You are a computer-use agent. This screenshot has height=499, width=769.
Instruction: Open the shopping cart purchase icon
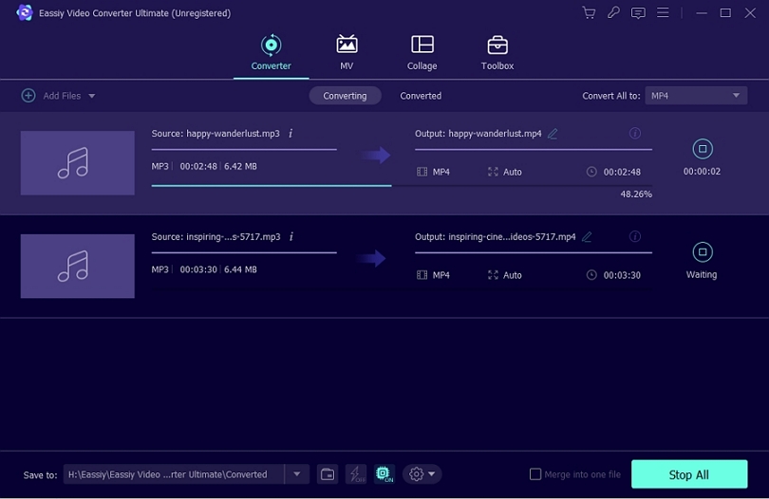[x=589, y=12]
